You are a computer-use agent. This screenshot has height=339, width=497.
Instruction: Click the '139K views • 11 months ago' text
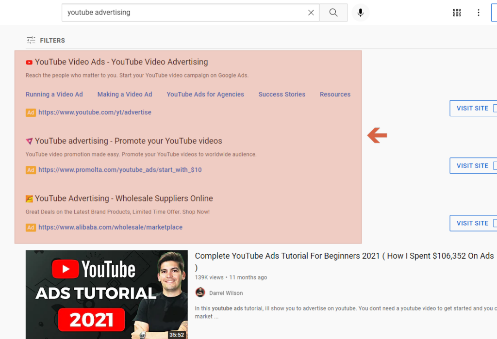click(231, 277)
